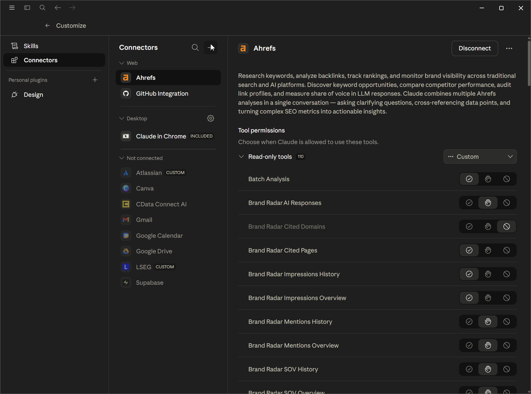Click the CData Connect AI icon
This screenshot has height=394, width=531.
[x=126, y=204]
